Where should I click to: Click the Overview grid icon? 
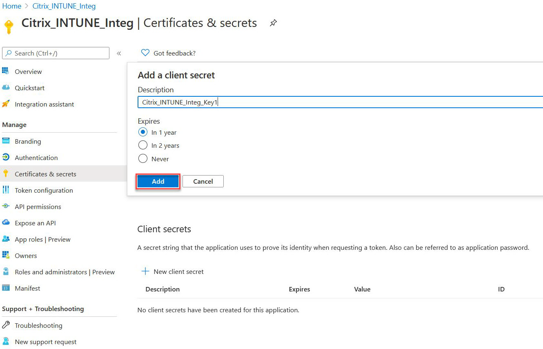(6, 71)
